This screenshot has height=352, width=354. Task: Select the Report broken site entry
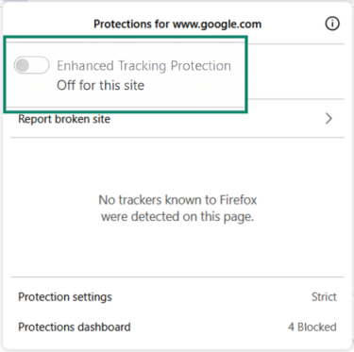[177, 119]
